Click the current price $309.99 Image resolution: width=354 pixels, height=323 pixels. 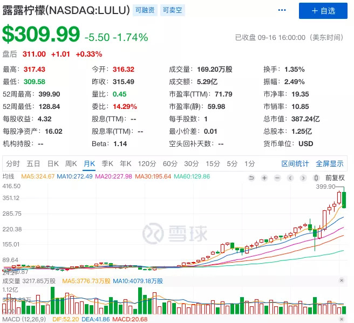[x=41, y=35]
